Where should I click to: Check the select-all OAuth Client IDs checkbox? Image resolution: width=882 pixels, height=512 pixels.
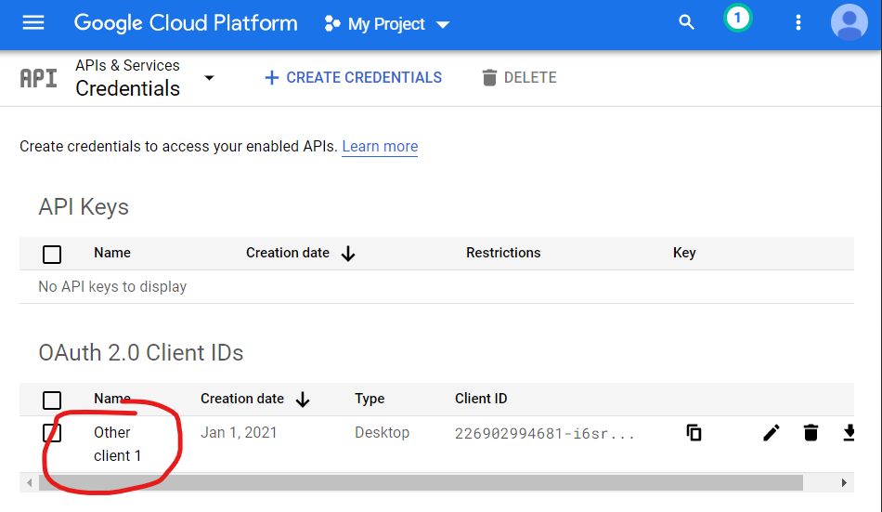[52, 400]
